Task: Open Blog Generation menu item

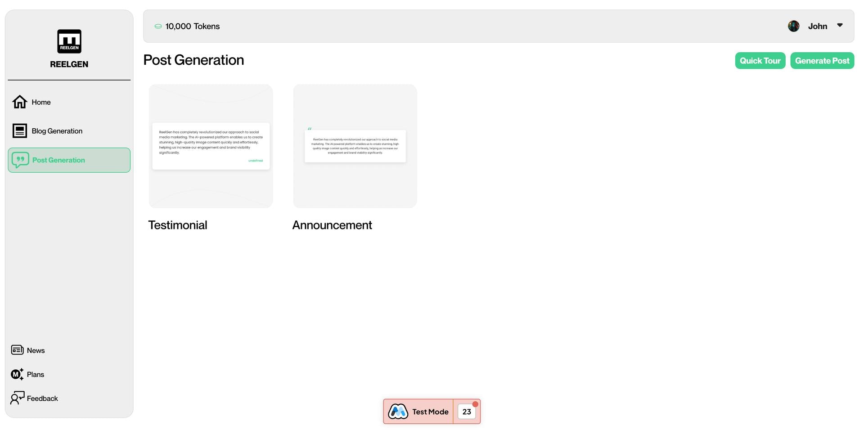Action: click(69, 131)
